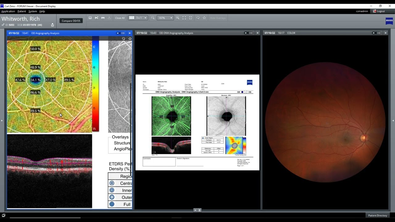Select the OD ONH Angiography Analysis title

[176, 33]
